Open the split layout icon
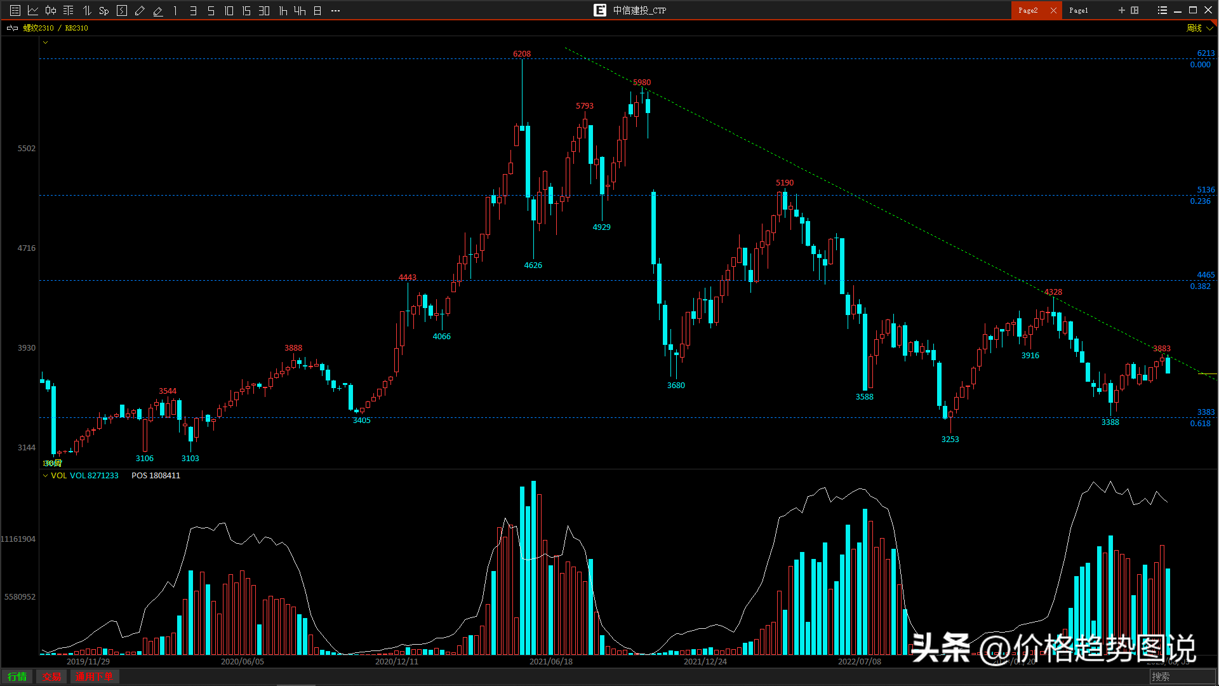Screen dimensions: 1219x686 (1135, 10)
